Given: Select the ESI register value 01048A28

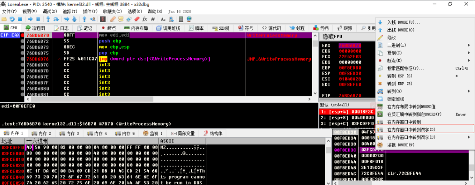Looking at the screenshot, I should coord(350,79).
